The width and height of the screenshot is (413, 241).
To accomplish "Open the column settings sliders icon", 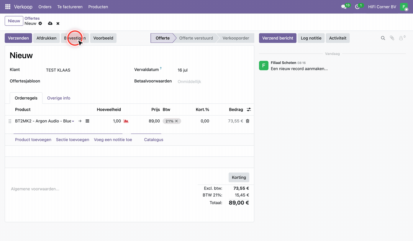I will pos(249,109).
